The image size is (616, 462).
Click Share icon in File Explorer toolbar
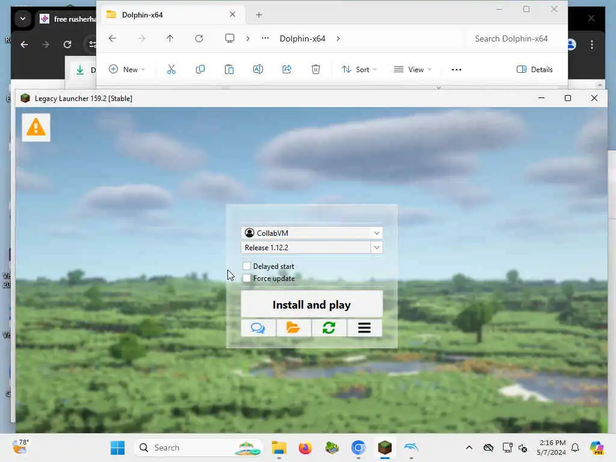[287, 70]
